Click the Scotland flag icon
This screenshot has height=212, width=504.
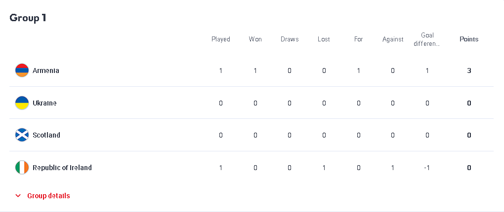pyautogui.click(x=22, y=135)
